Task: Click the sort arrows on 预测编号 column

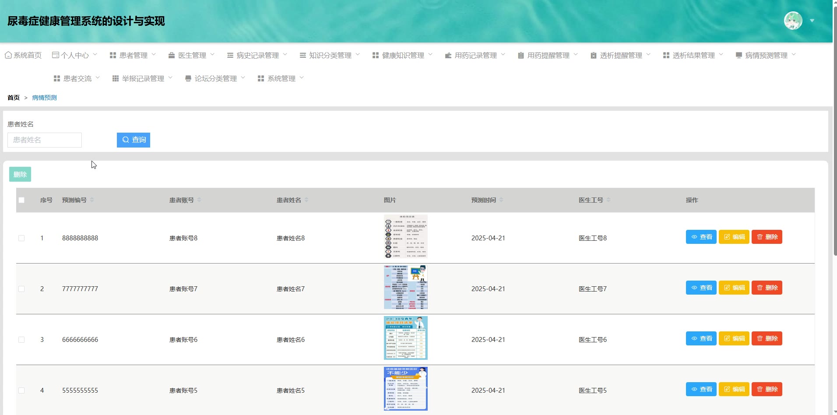Action: [92, 200]
